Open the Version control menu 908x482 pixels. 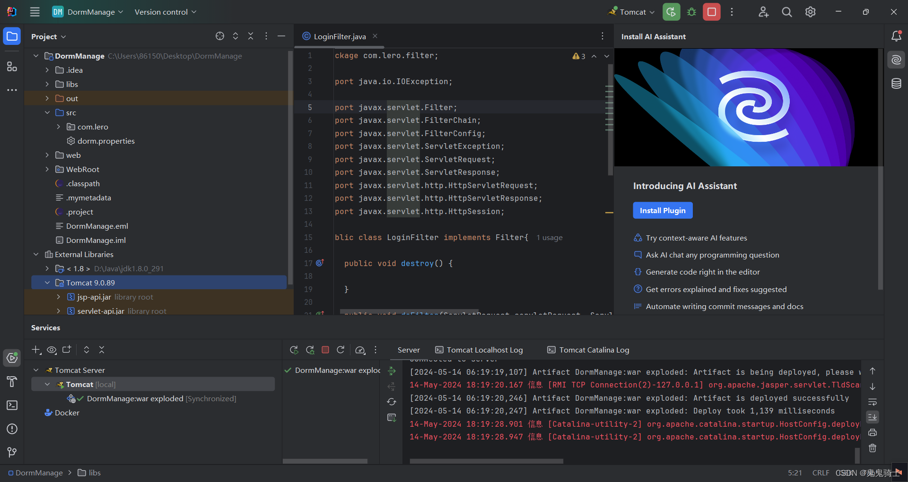pyautogui.click(x=166, y=12)
